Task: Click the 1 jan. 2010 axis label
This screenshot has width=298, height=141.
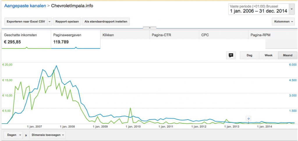Action: [133, 126]
